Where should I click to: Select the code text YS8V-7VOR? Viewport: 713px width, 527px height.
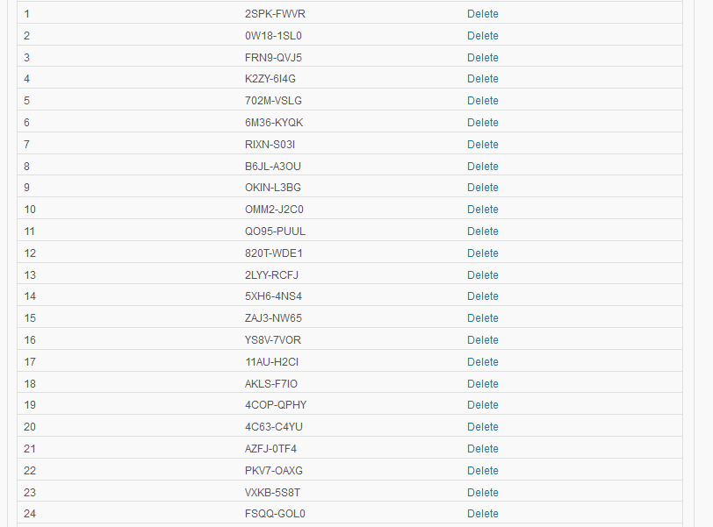273,340
